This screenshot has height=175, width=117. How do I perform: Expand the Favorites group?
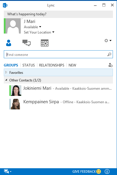pos(6,72)
